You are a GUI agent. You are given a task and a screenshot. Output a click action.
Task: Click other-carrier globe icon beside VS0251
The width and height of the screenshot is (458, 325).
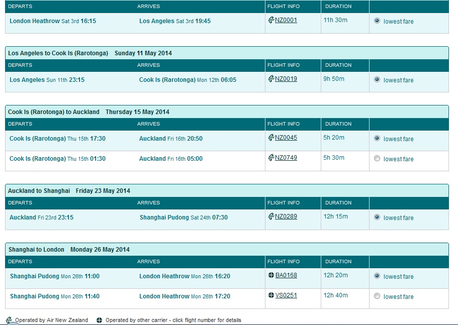tap(271, 295)
